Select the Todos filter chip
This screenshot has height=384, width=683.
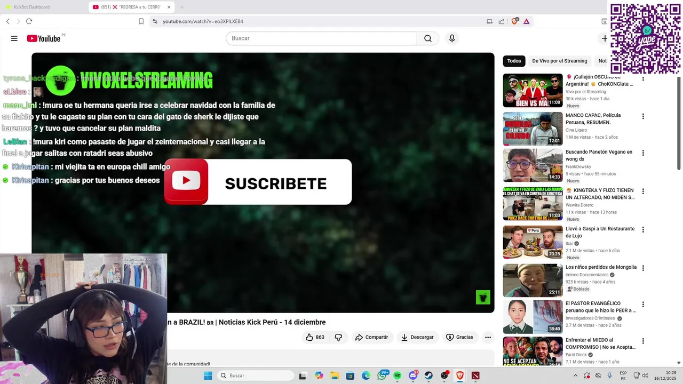(x=514, y=61)
